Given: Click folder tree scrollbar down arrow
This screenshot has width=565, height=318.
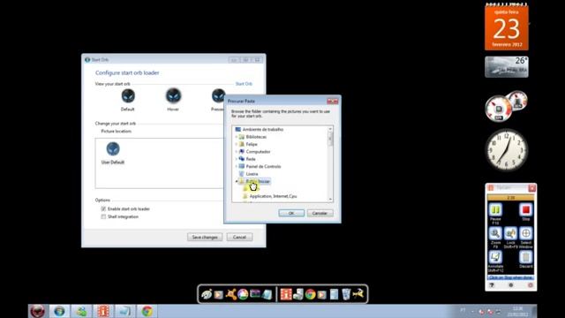Looking at the screenshot, I should tap(330, 200).
